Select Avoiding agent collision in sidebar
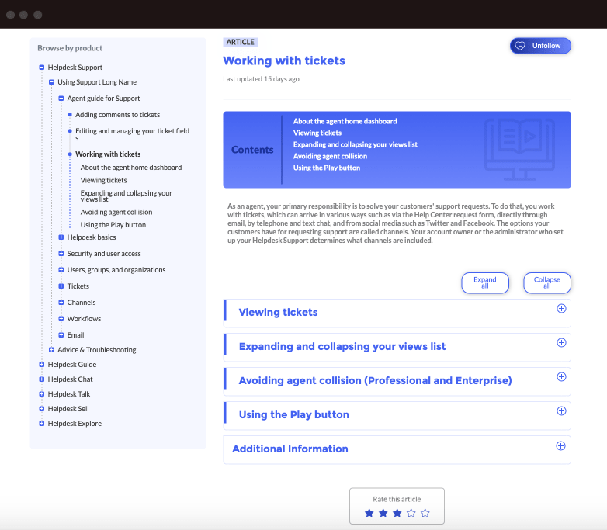607x530 pixels. coord(116,212)
